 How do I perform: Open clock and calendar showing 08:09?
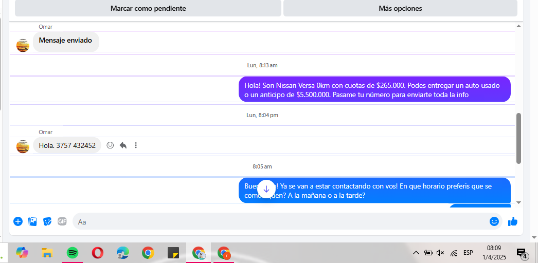(494, 252)
